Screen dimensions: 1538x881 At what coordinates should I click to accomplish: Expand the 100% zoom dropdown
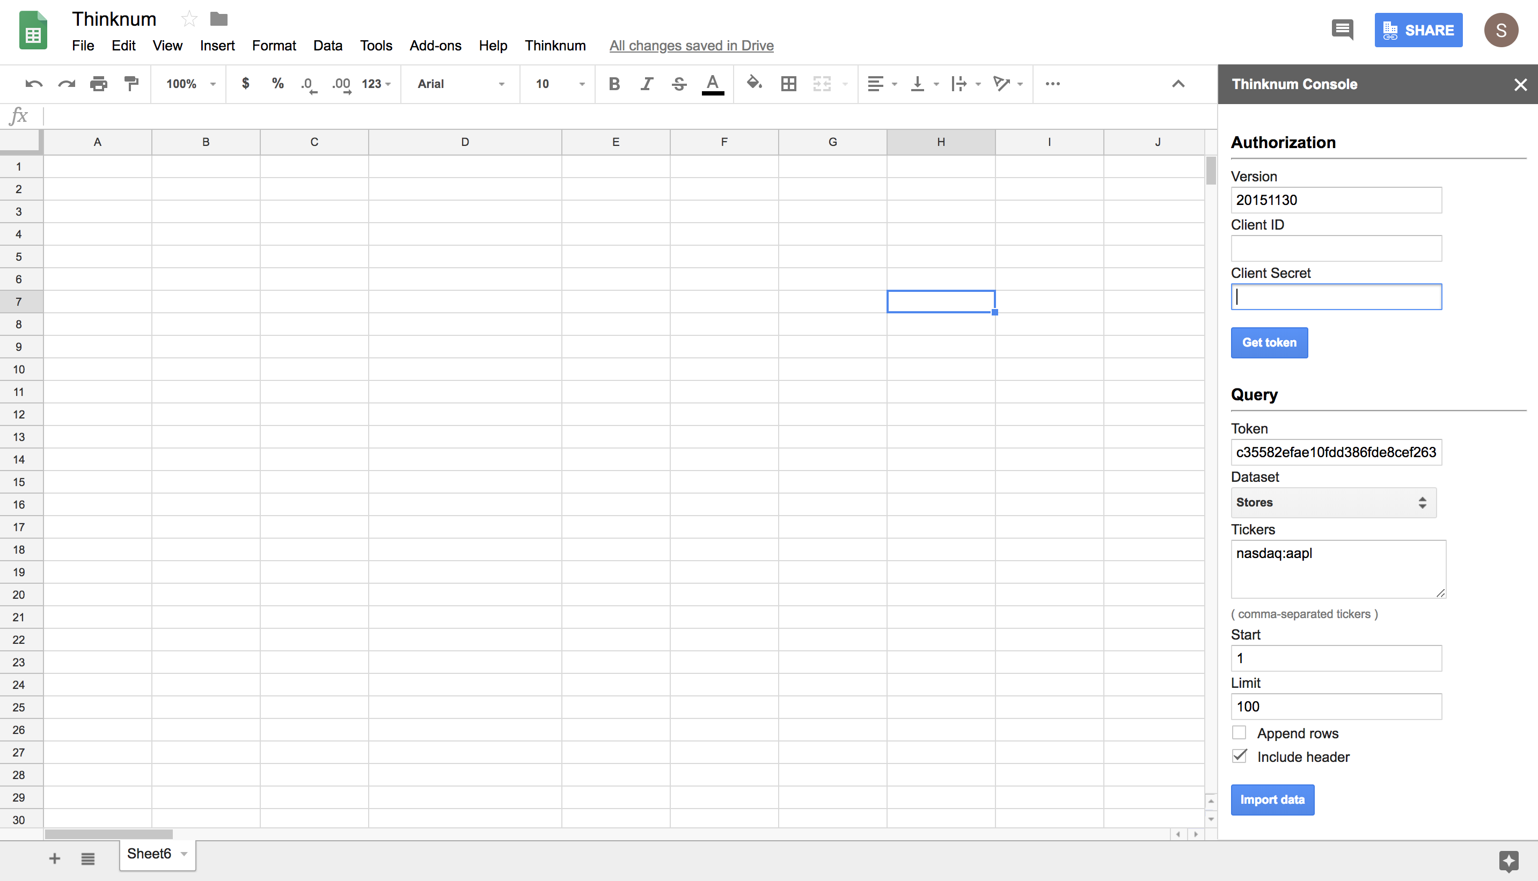(x=191, y=84)
